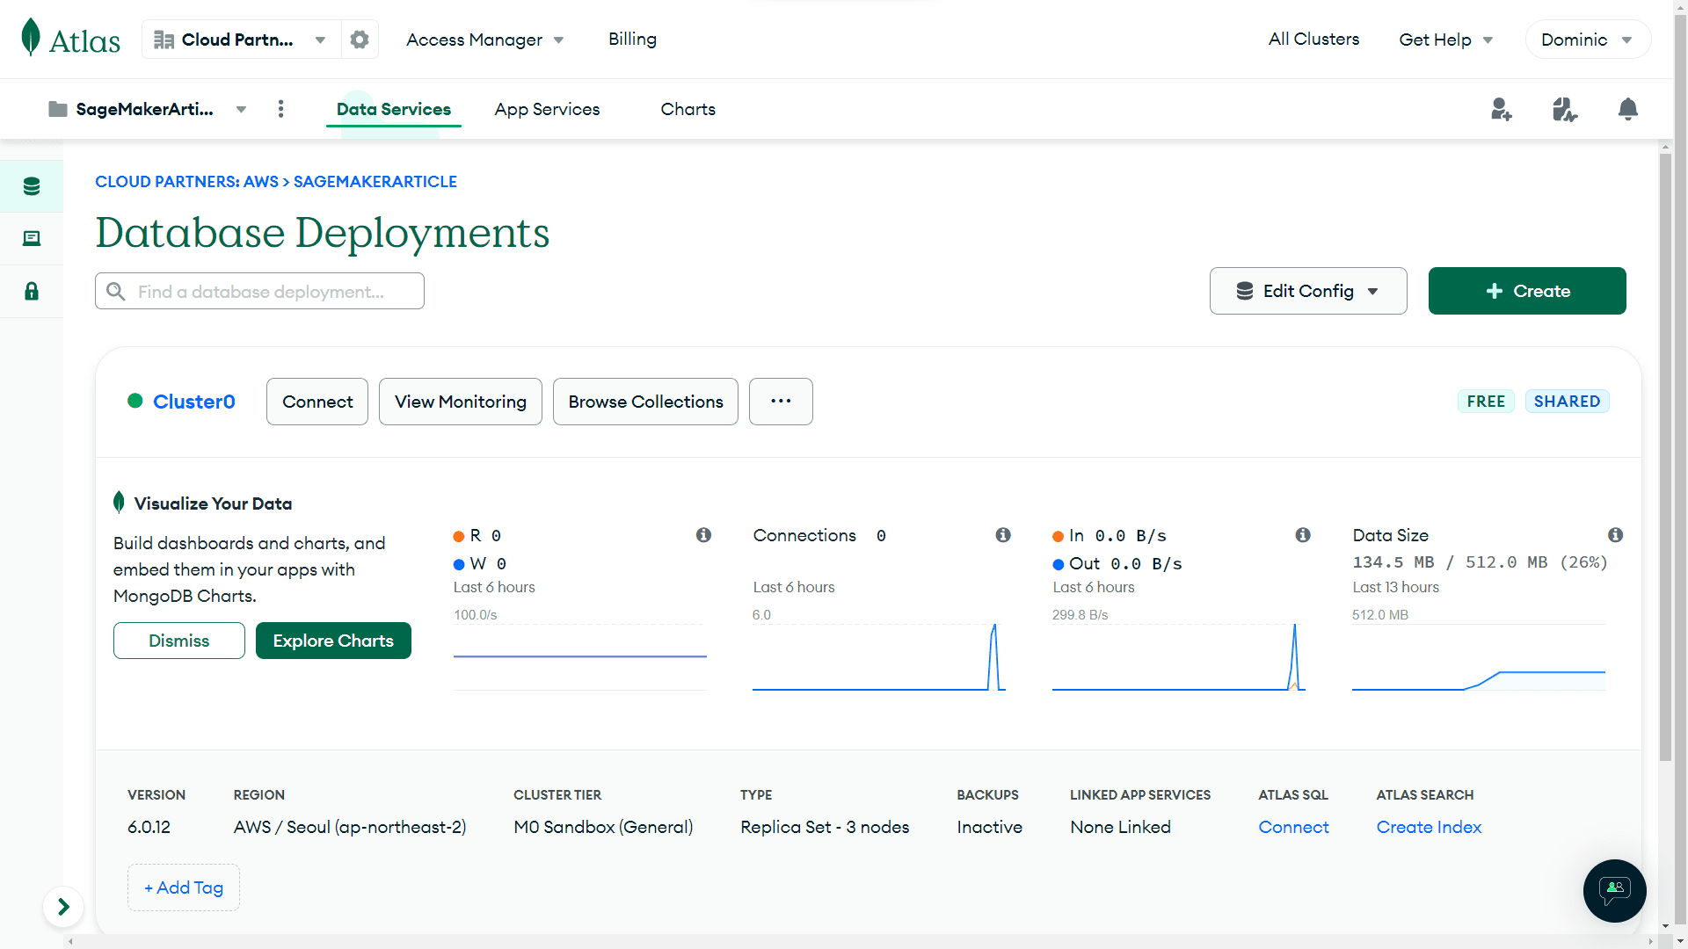1688x949 pixels.
Task: Click the display/monitor sidebar icon
Action: click(32, 237)
